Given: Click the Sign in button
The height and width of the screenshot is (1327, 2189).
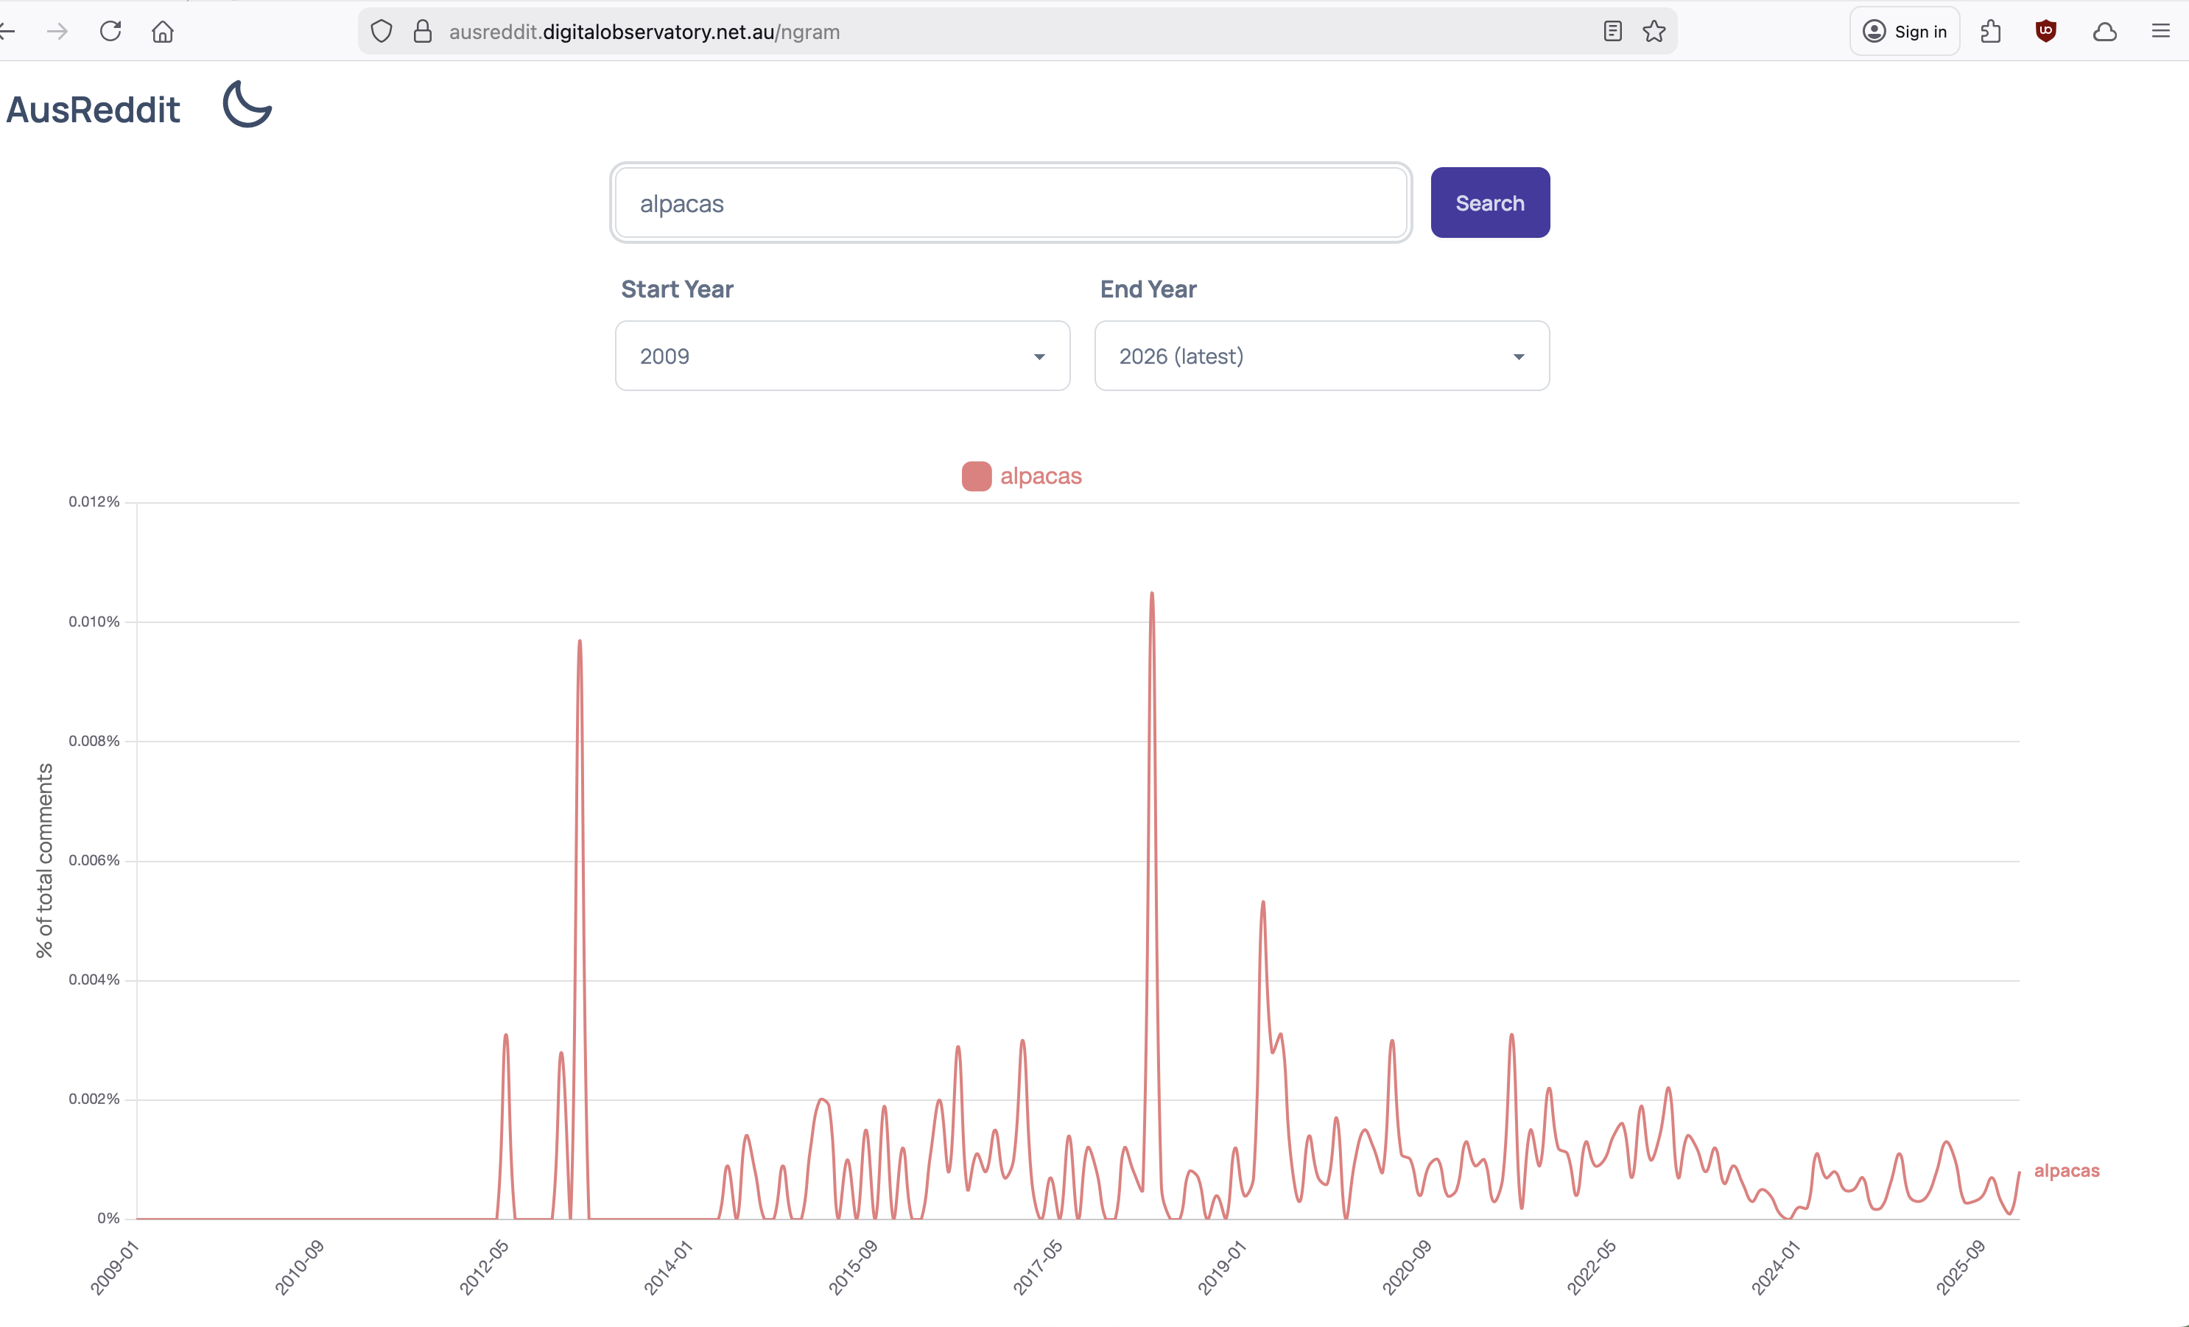Looking at the screenshot, I should tap(1905, 32).
